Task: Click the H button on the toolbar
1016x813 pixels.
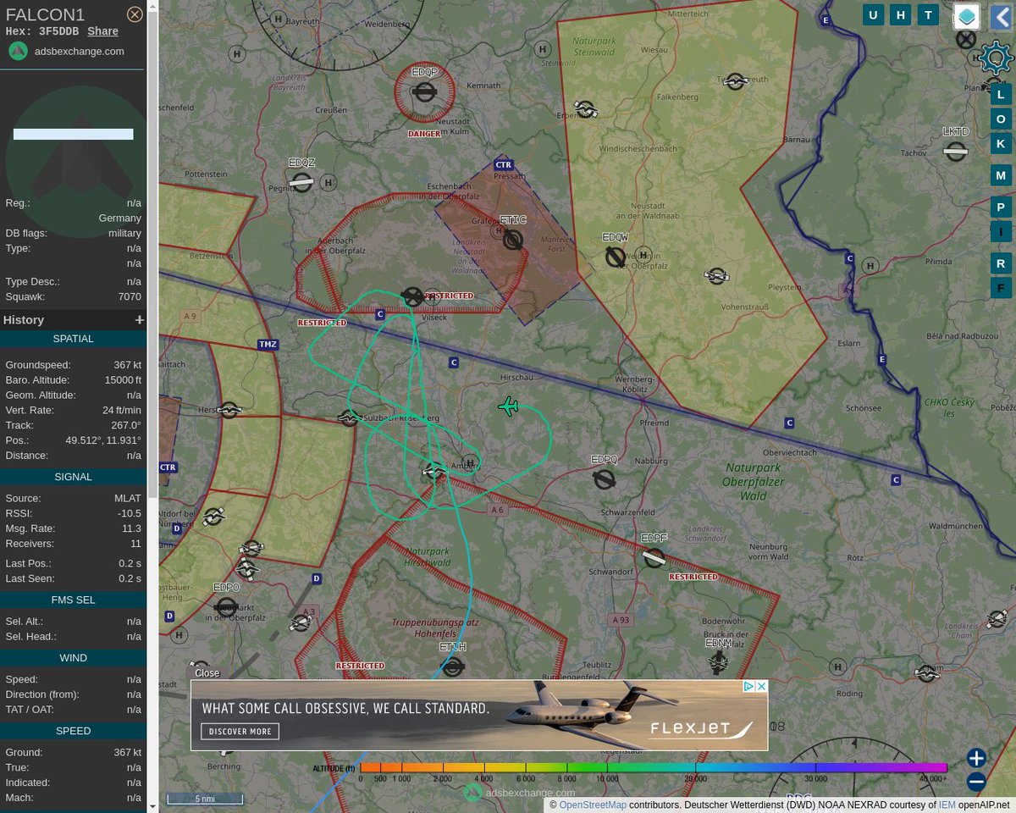Action: (900, 14)
